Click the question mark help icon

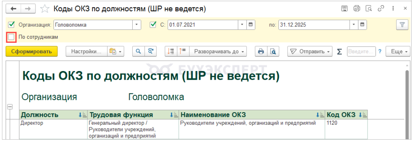tap(380, 51)
